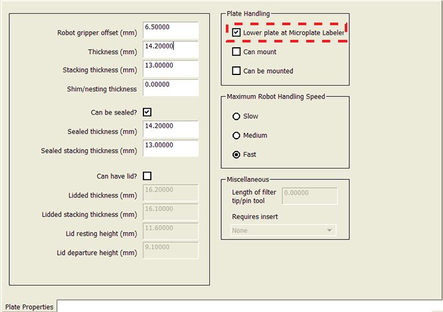Click the Lid resting height field
The image size is (443, 312).
click(171, 231)
